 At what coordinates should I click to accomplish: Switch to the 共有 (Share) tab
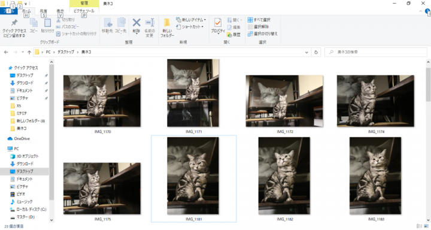coord(44,11)
